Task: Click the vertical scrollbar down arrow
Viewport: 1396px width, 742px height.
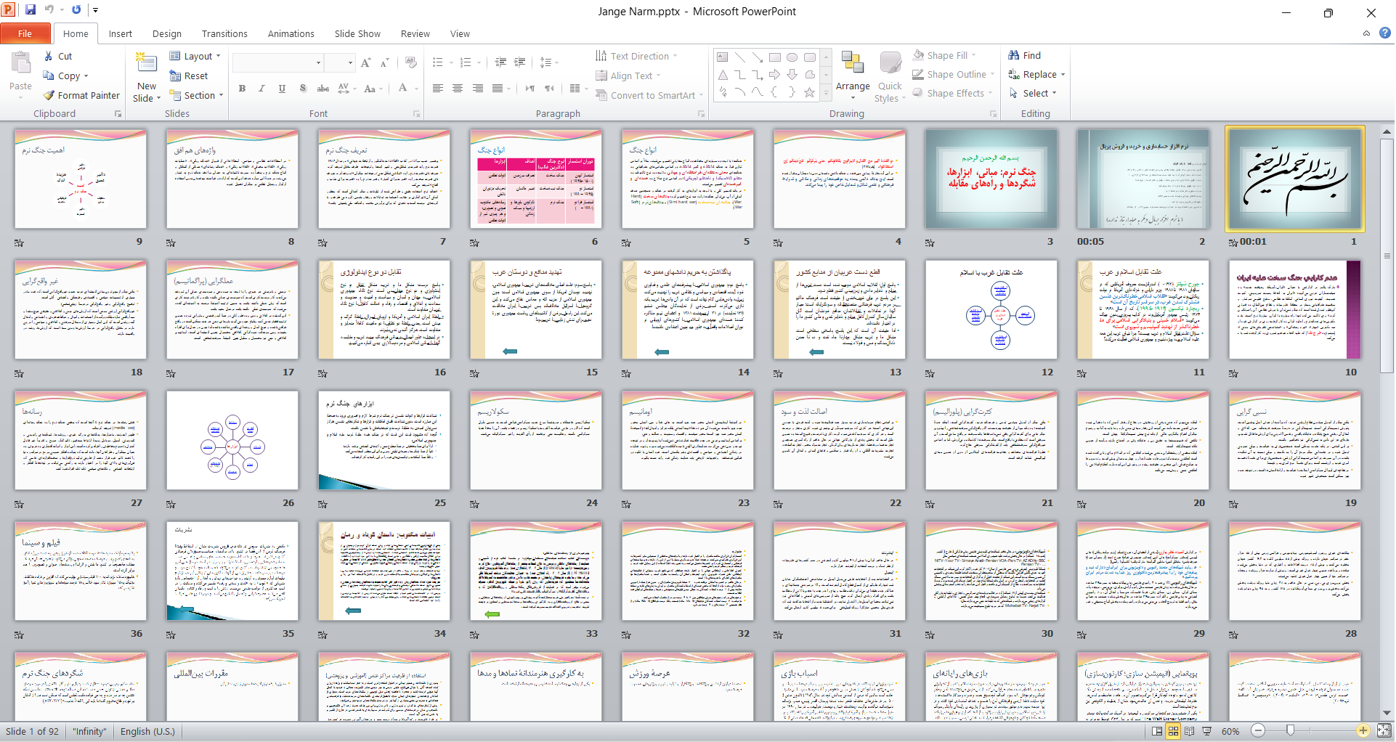Action: (x=1387, y=713)
